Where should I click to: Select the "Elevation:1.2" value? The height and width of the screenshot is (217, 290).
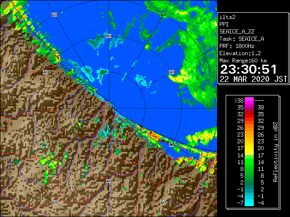click(x=240, y=53)
